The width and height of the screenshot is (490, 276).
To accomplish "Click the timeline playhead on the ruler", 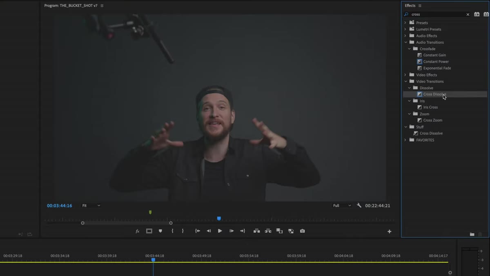I will 153,260.
